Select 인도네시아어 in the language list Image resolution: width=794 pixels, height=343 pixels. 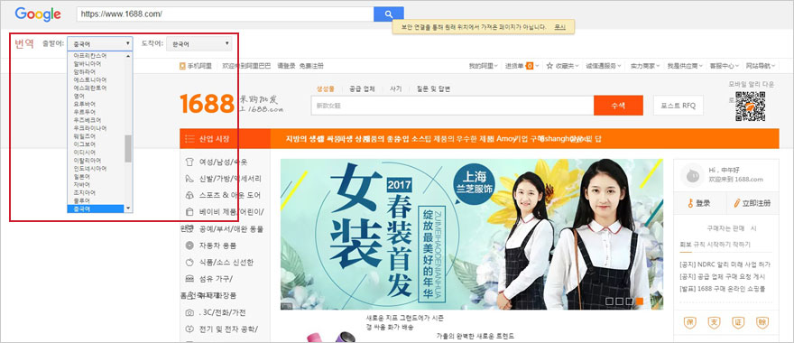click(x=97, y=168)
